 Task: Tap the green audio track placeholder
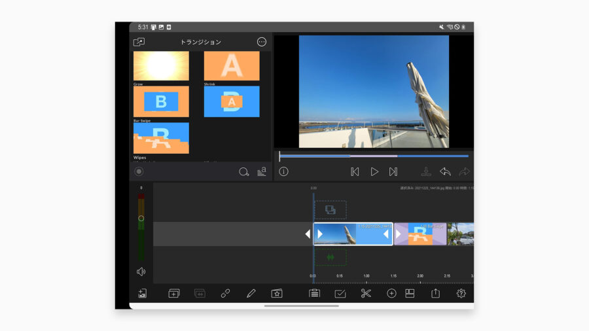tap(330, 257)
